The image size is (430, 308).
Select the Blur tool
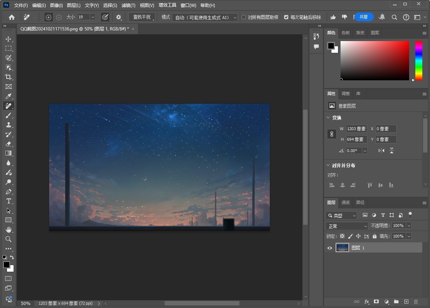[8, 163]
